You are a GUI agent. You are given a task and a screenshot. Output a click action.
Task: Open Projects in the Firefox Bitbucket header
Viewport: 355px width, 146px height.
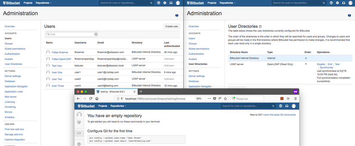(x=103, y=106)
